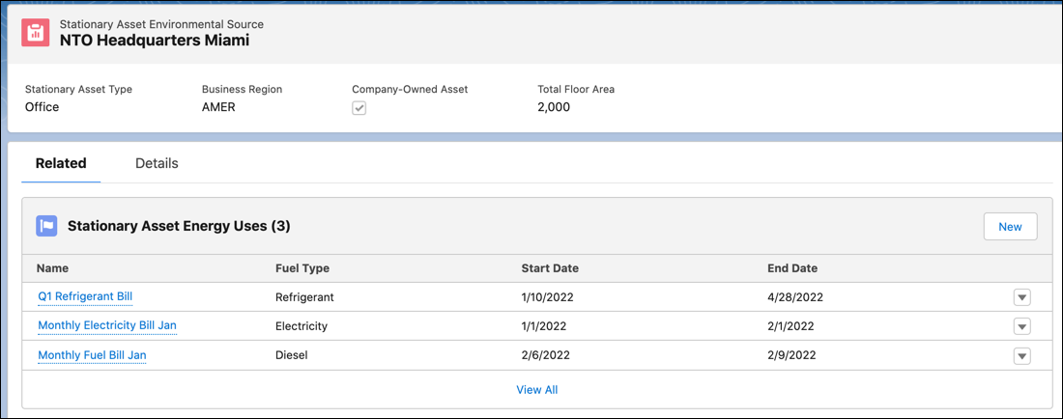Open the Monthly Fuel Bill Jan link
This screenshot has width=1063, height=419.
92,354
